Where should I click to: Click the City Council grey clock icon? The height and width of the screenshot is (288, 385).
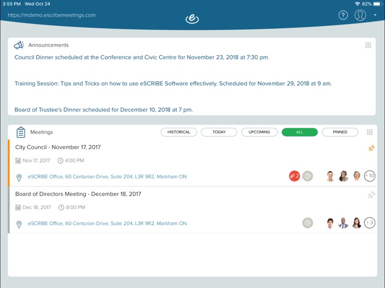(307, 176)
